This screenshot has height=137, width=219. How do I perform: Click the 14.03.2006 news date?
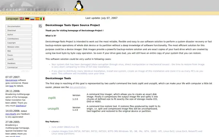[x=13, y=111]
